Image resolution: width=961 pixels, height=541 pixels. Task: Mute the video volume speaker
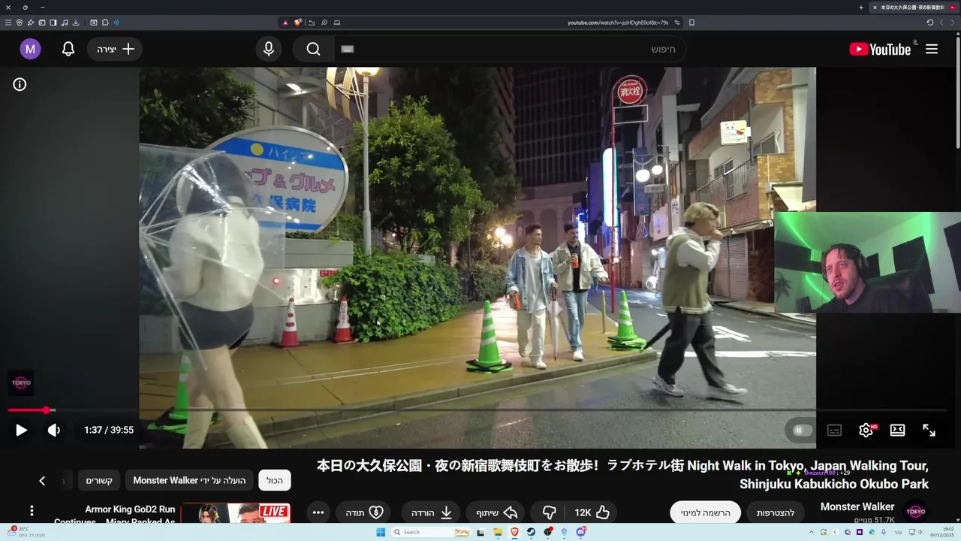tap(54, 431)
